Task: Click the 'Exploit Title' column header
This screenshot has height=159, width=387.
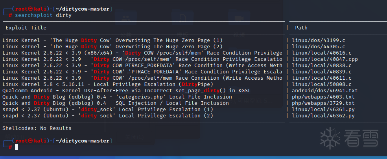Action: click(26, 27)
